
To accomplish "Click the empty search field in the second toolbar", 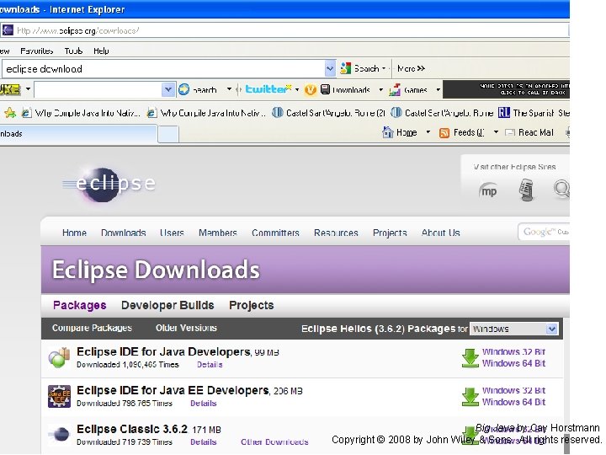I will click(x=98, y=90).
